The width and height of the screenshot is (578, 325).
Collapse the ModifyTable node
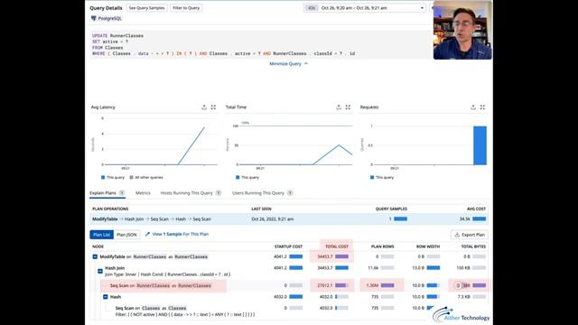pyautogui.click(x=95, y=256)
